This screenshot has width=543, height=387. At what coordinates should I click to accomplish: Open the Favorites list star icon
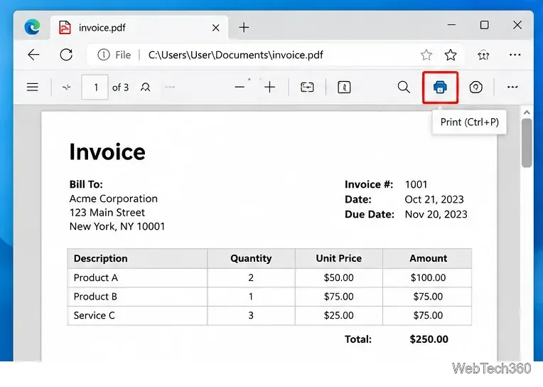pyautogui.click(x=451, y=55)
